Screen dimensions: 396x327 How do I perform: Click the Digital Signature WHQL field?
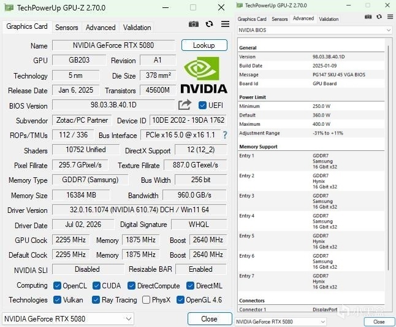[x=199, y=225]
